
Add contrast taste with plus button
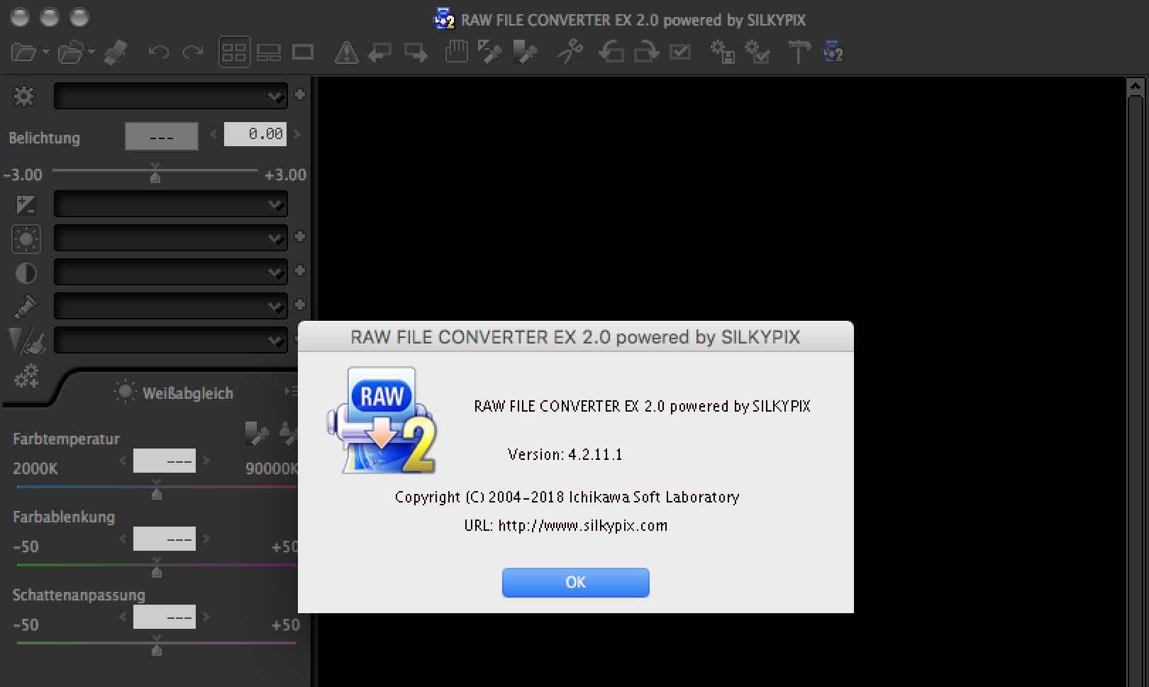click(x=300, y=270)
